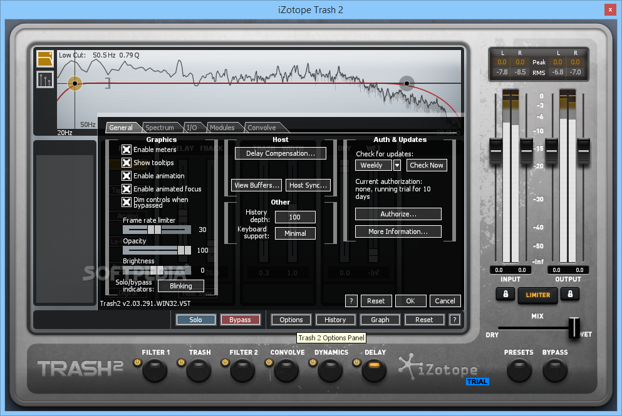Screen dimensions: 622x416
Task: Uncheck Enable animation checkbox
Action: pos(127,176)
